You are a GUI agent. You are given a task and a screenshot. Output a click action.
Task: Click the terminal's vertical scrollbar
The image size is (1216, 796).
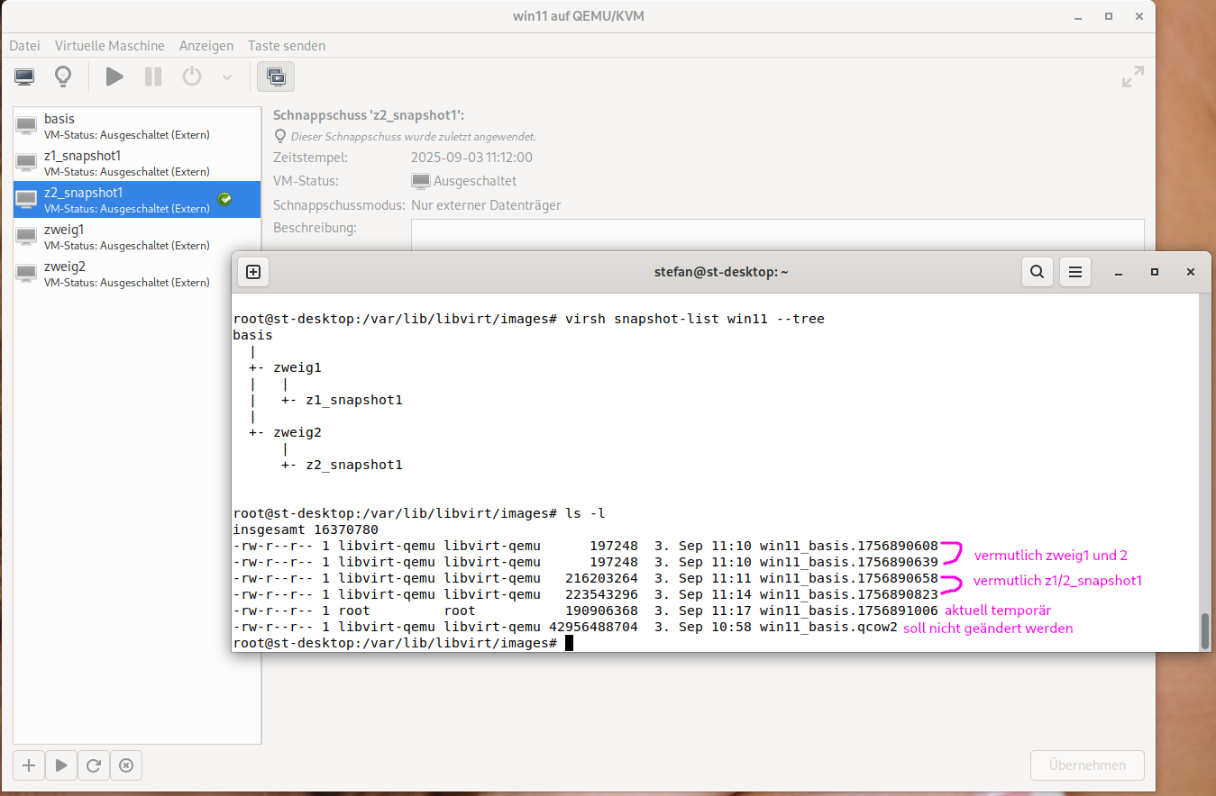pos(1205,629)
